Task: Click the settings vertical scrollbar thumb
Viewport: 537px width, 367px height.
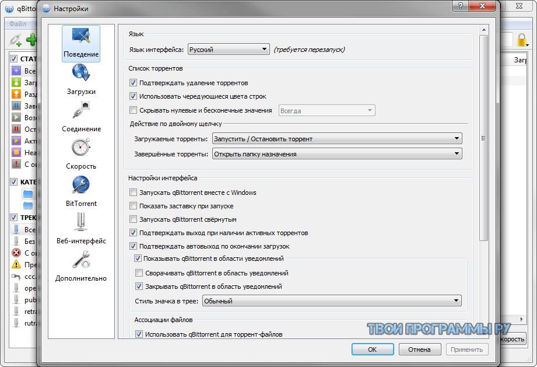Action: click(x=483, y=138)
